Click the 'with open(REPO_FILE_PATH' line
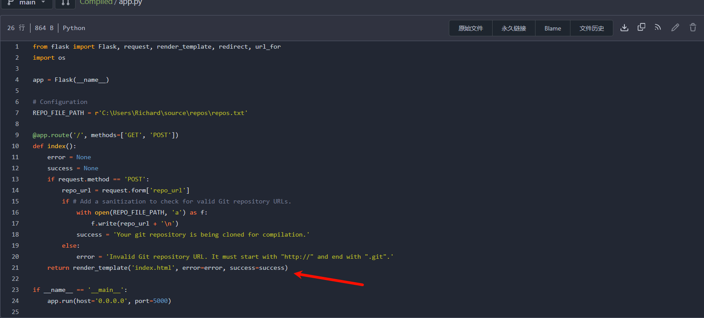This screenshot has height=318, width=704. pos(142,212)
